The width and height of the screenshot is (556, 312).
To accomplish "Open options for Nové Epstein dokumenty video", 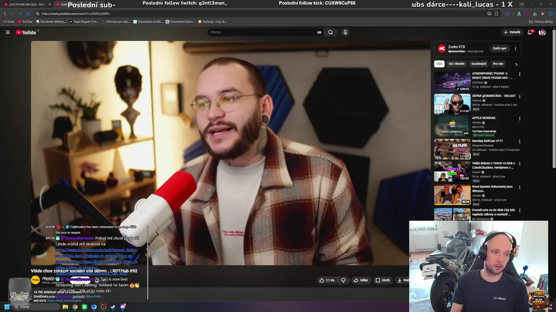I will [520, 187].
